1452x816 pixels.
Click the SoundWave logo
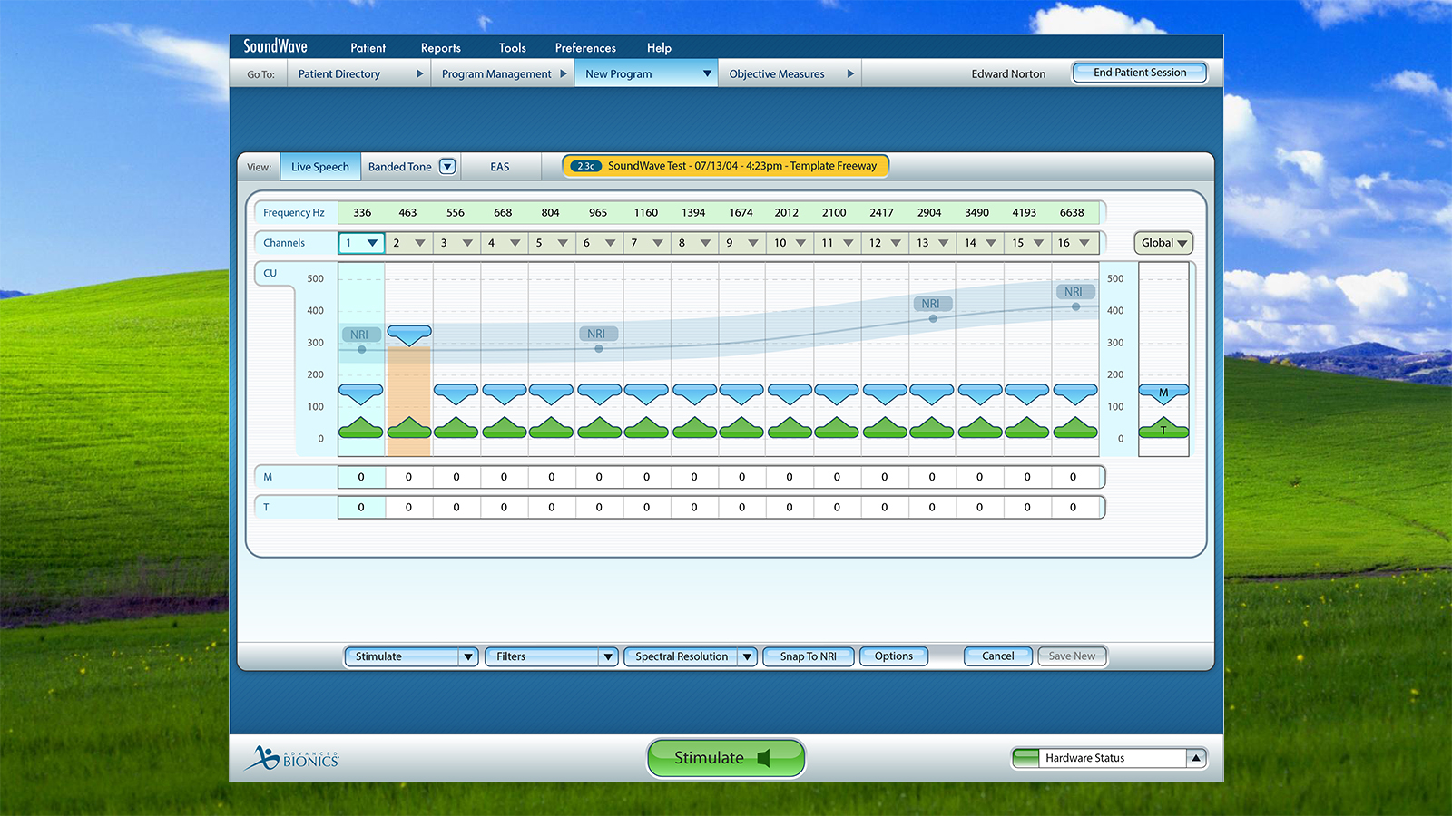point(275,46)
